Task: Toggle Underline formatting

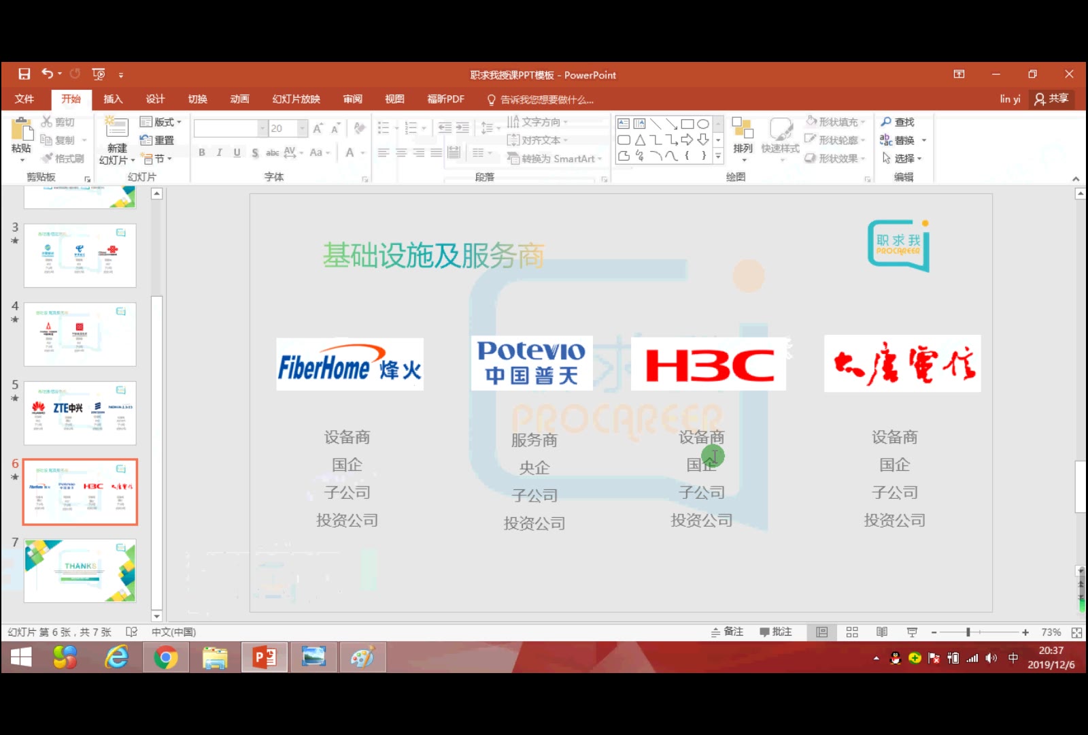Action: tap(237, 152)
